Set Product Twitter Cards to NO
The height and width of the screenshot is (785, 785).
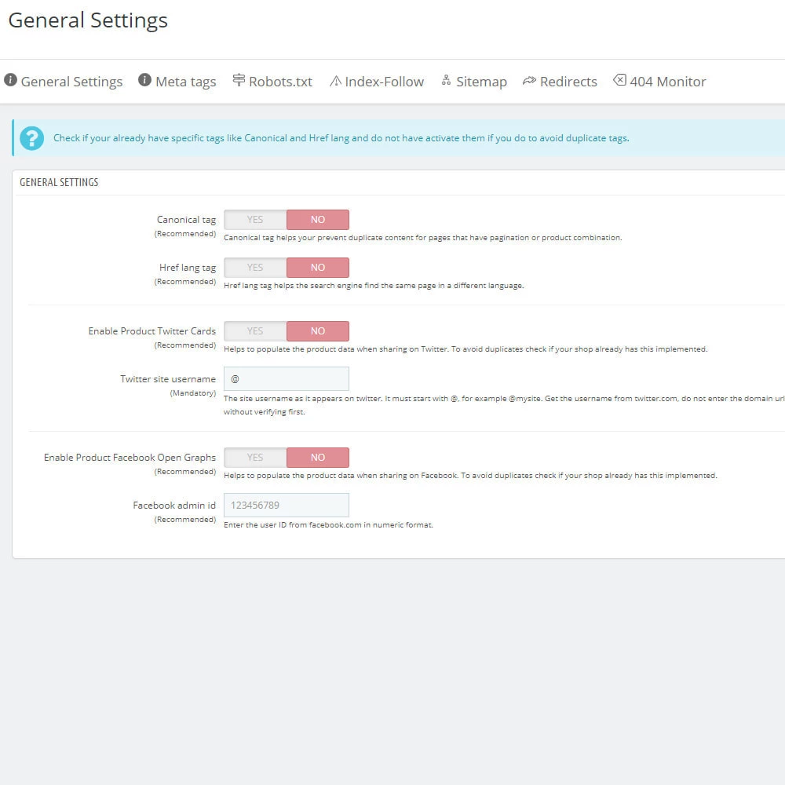[x=318, y=331]
